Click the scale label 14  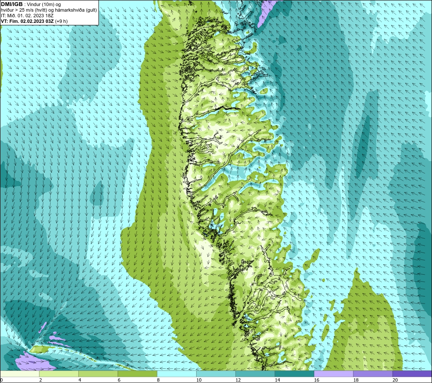pyautogui.click(x=277, y=380)
